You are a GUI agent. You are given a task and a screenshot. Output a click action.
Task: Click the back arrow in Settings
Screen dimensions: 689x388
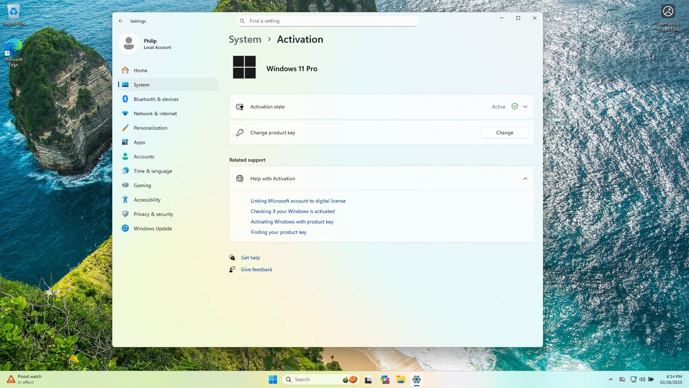(121, 21)
